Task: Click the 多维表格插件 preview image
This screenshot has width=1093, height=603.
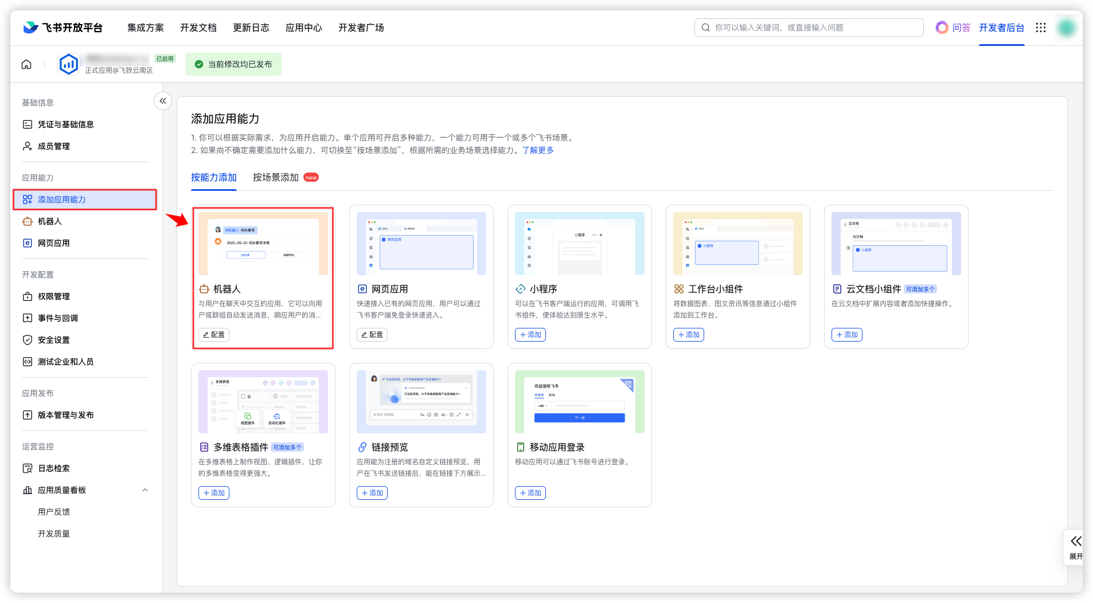Action: click(263, 402)
